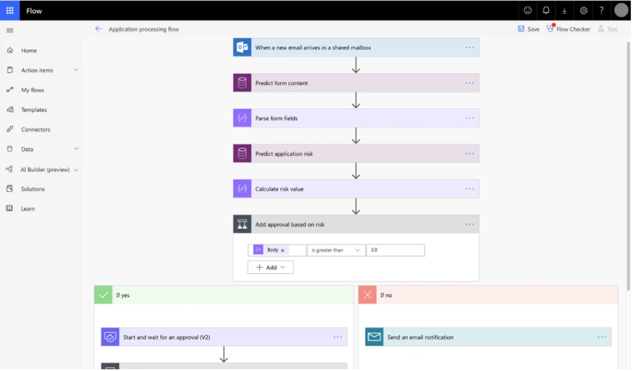632x371 pixels.
Task: Click the Outlook trigger icon on the email step
Action: point(241,47)
